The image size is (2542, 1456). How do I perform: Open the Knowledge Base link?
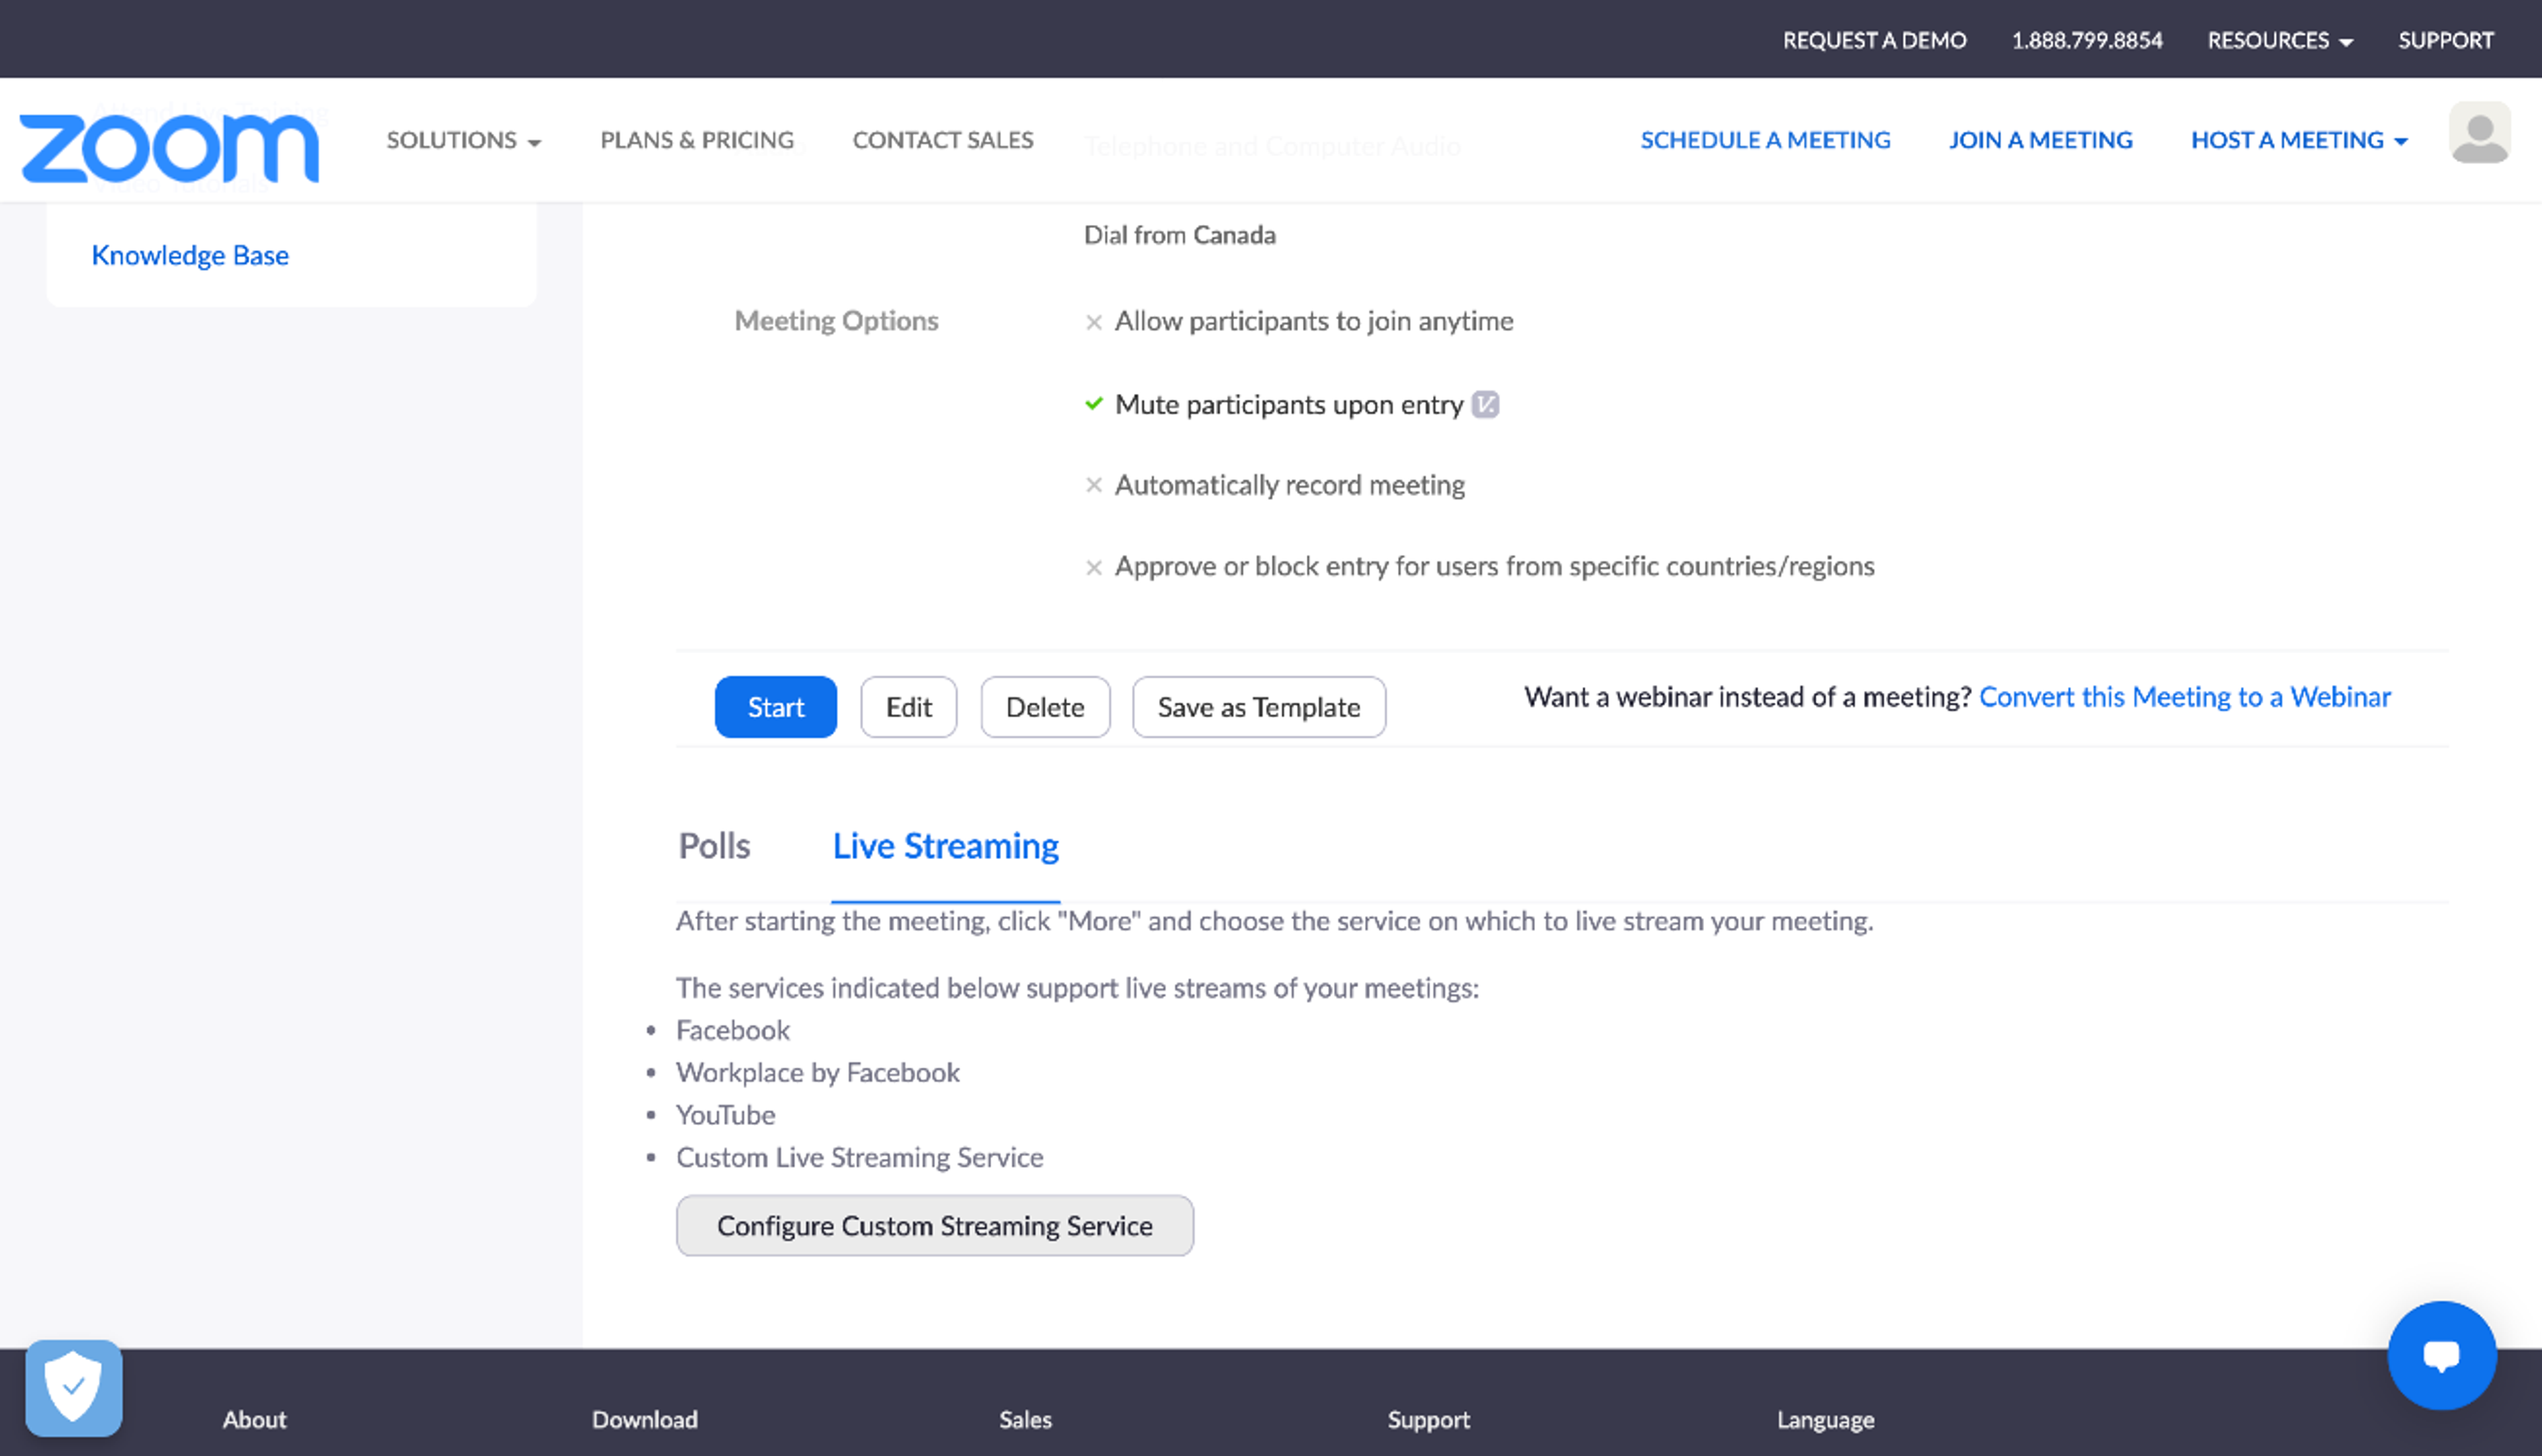coord(190,255)
